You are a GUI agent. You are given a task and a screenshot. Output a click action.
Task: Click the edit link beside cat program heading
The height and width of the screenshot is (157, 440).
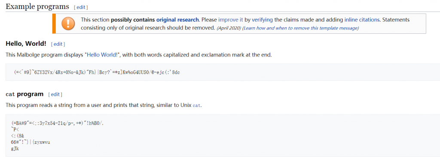(55, 94)
